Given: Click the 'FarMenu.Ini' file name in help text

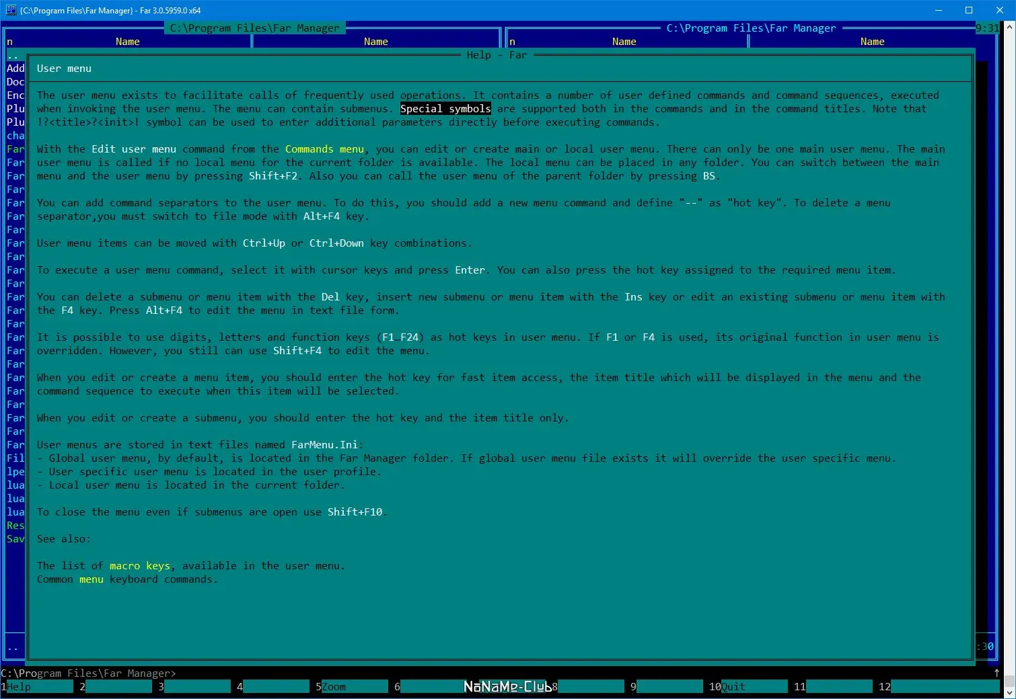Looking at the screenshot, I should (x=324, y=445).
